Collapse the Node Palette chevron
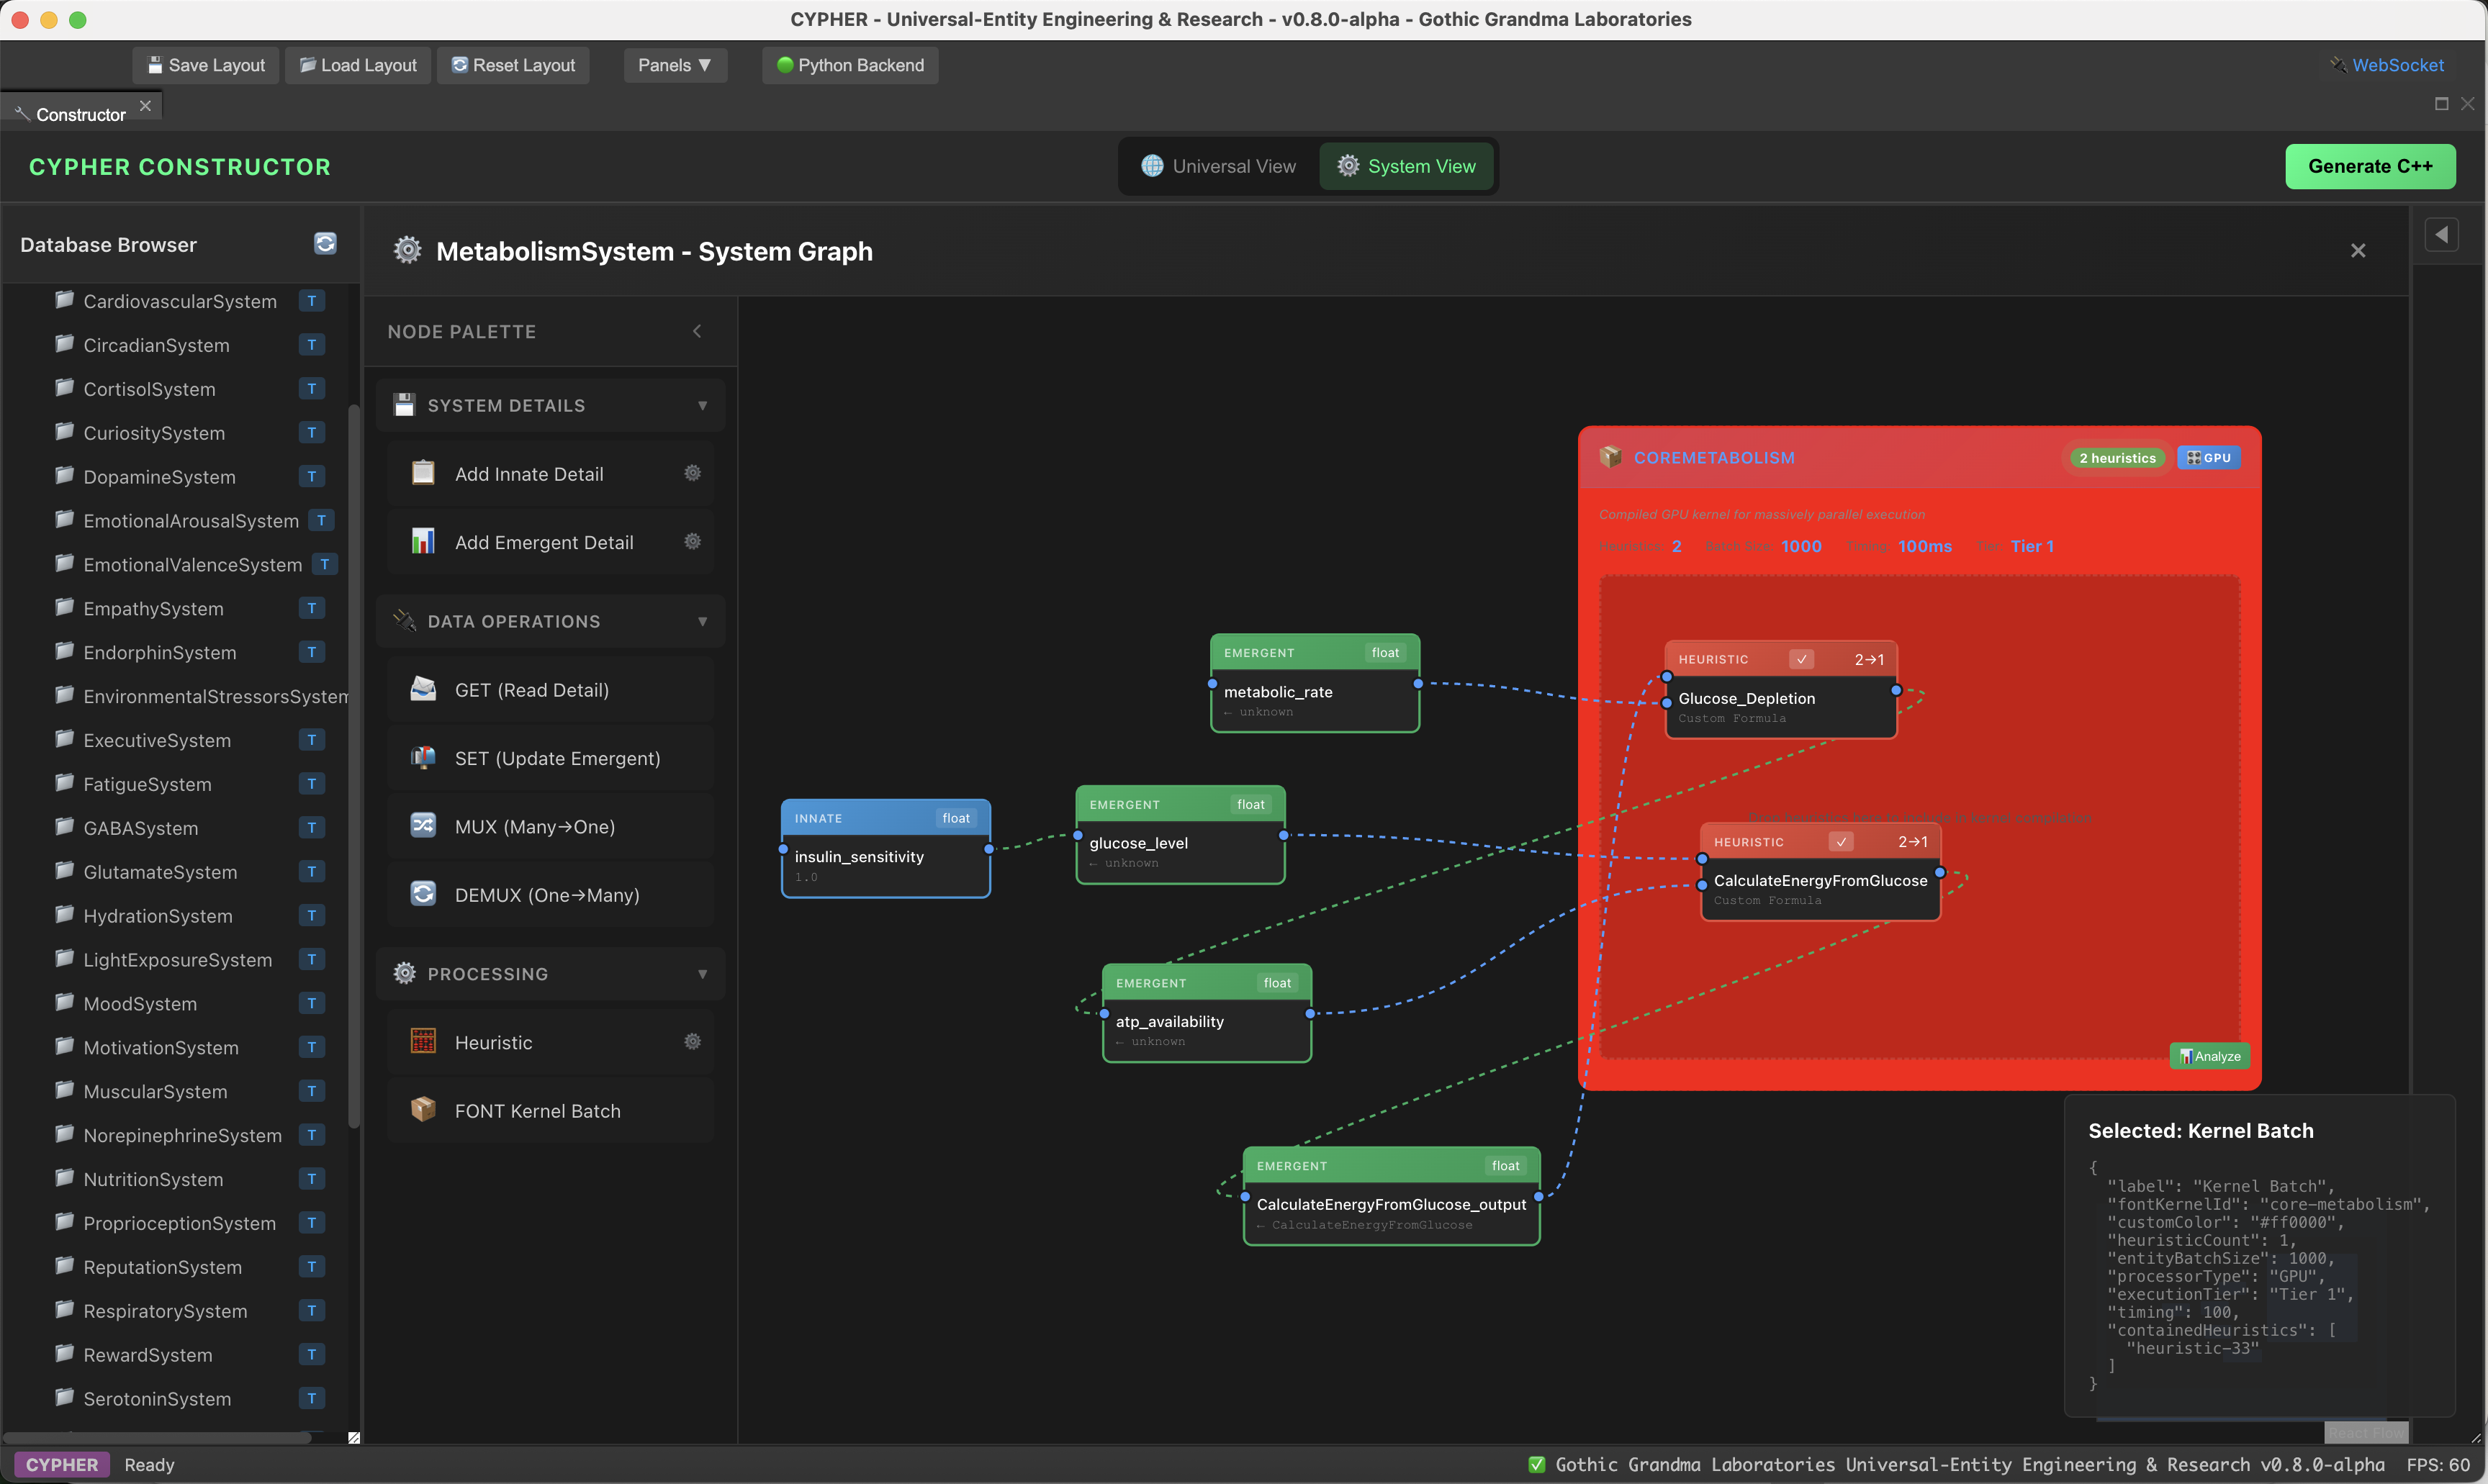Image resolution: width=2488 pixels, height=1484 pixels. [697, 331]
